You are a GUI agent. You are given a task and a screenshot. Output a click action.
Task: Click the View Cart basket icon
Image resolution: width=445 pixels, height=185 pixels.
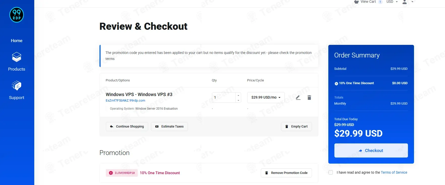pos(356,2)
